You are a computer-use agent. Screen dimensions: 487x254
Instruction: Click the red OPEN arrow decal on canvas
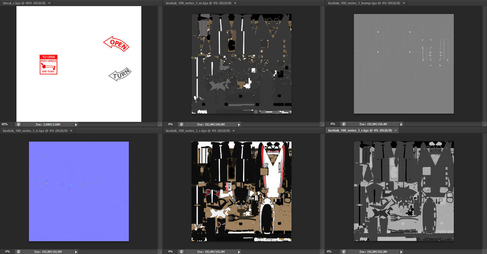pos(116,44)
